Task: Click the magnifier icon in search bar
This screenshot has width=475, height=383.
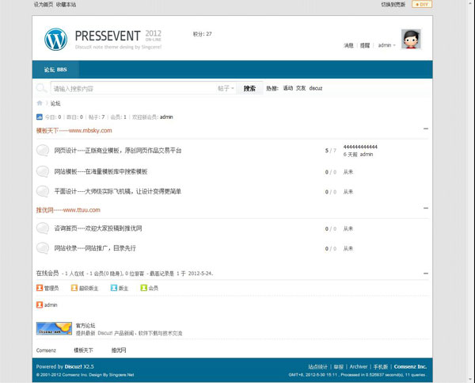Action: tap(42, 88)
